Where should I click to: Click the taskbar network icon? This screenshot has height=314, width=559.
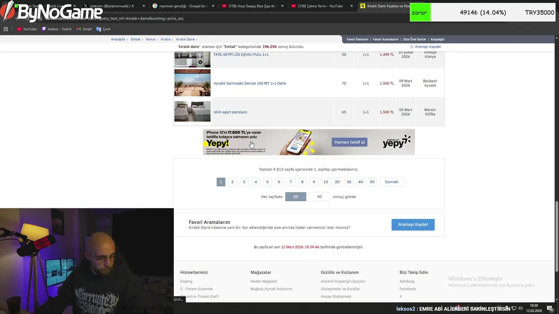pyautogui.click(x=514, y=308)
